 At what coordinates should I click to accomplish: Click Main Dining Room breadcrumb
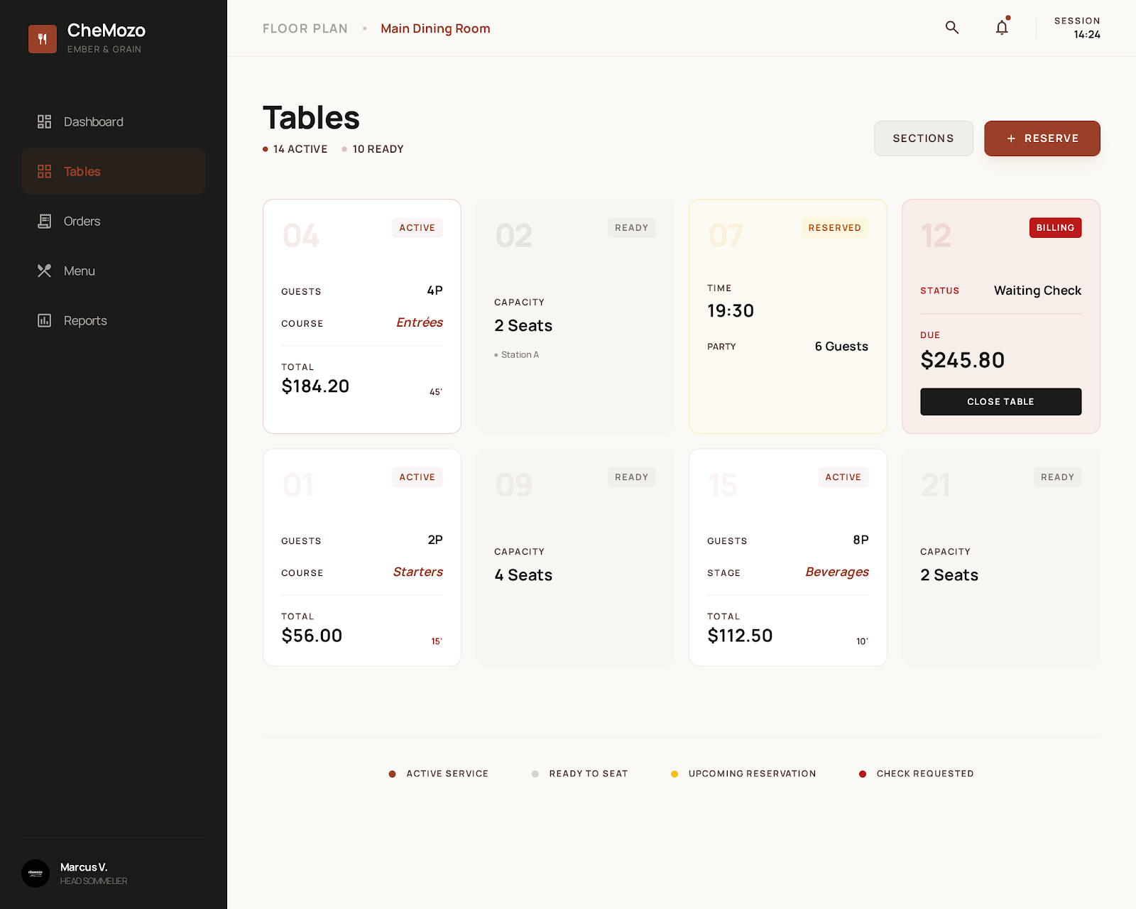(x=435, y=28)
